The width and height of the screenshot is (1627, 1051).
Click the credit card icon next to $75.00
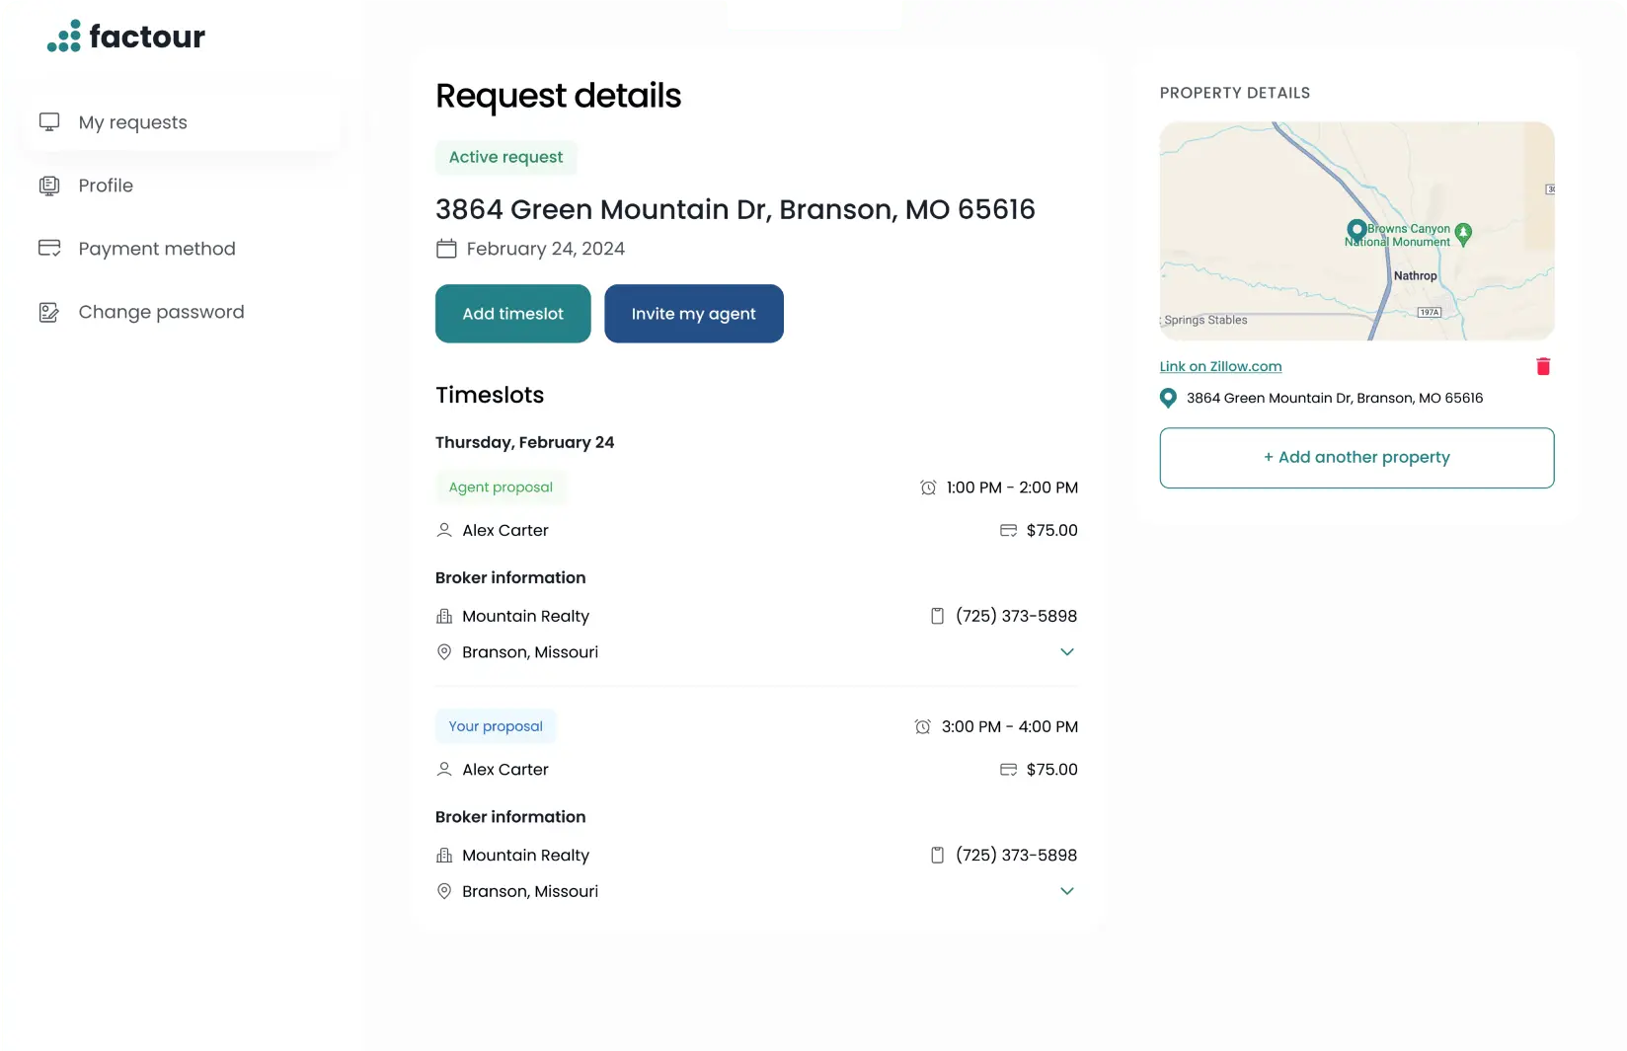(1009, 530)
